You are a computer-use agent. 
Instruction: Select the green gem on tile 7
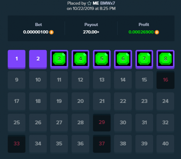(144, 59)
